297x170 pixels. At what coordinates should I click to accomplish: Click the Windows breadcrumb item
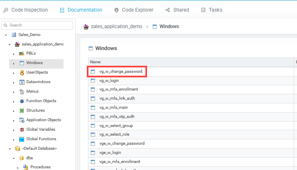click(x=169, y=26)
